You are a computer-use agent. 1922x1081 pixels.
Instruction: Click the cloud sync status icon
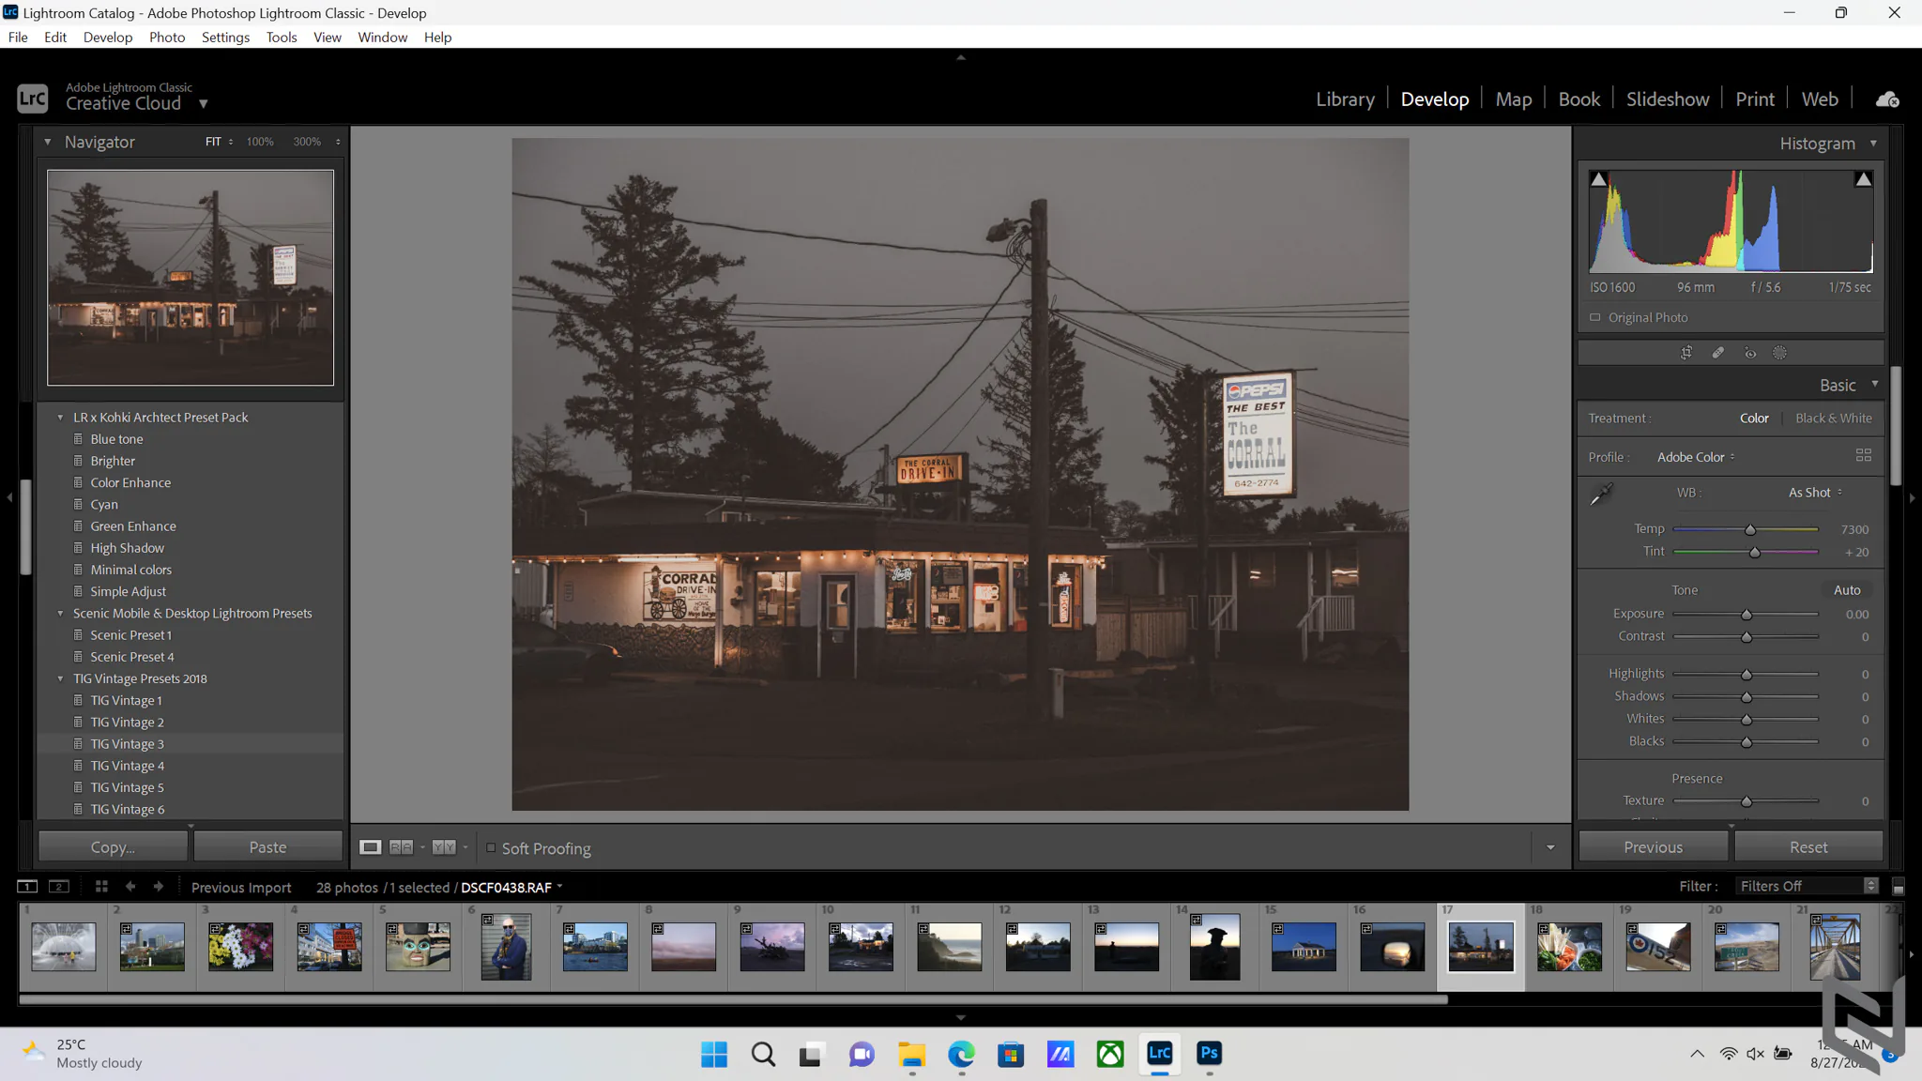point(1887,99)
